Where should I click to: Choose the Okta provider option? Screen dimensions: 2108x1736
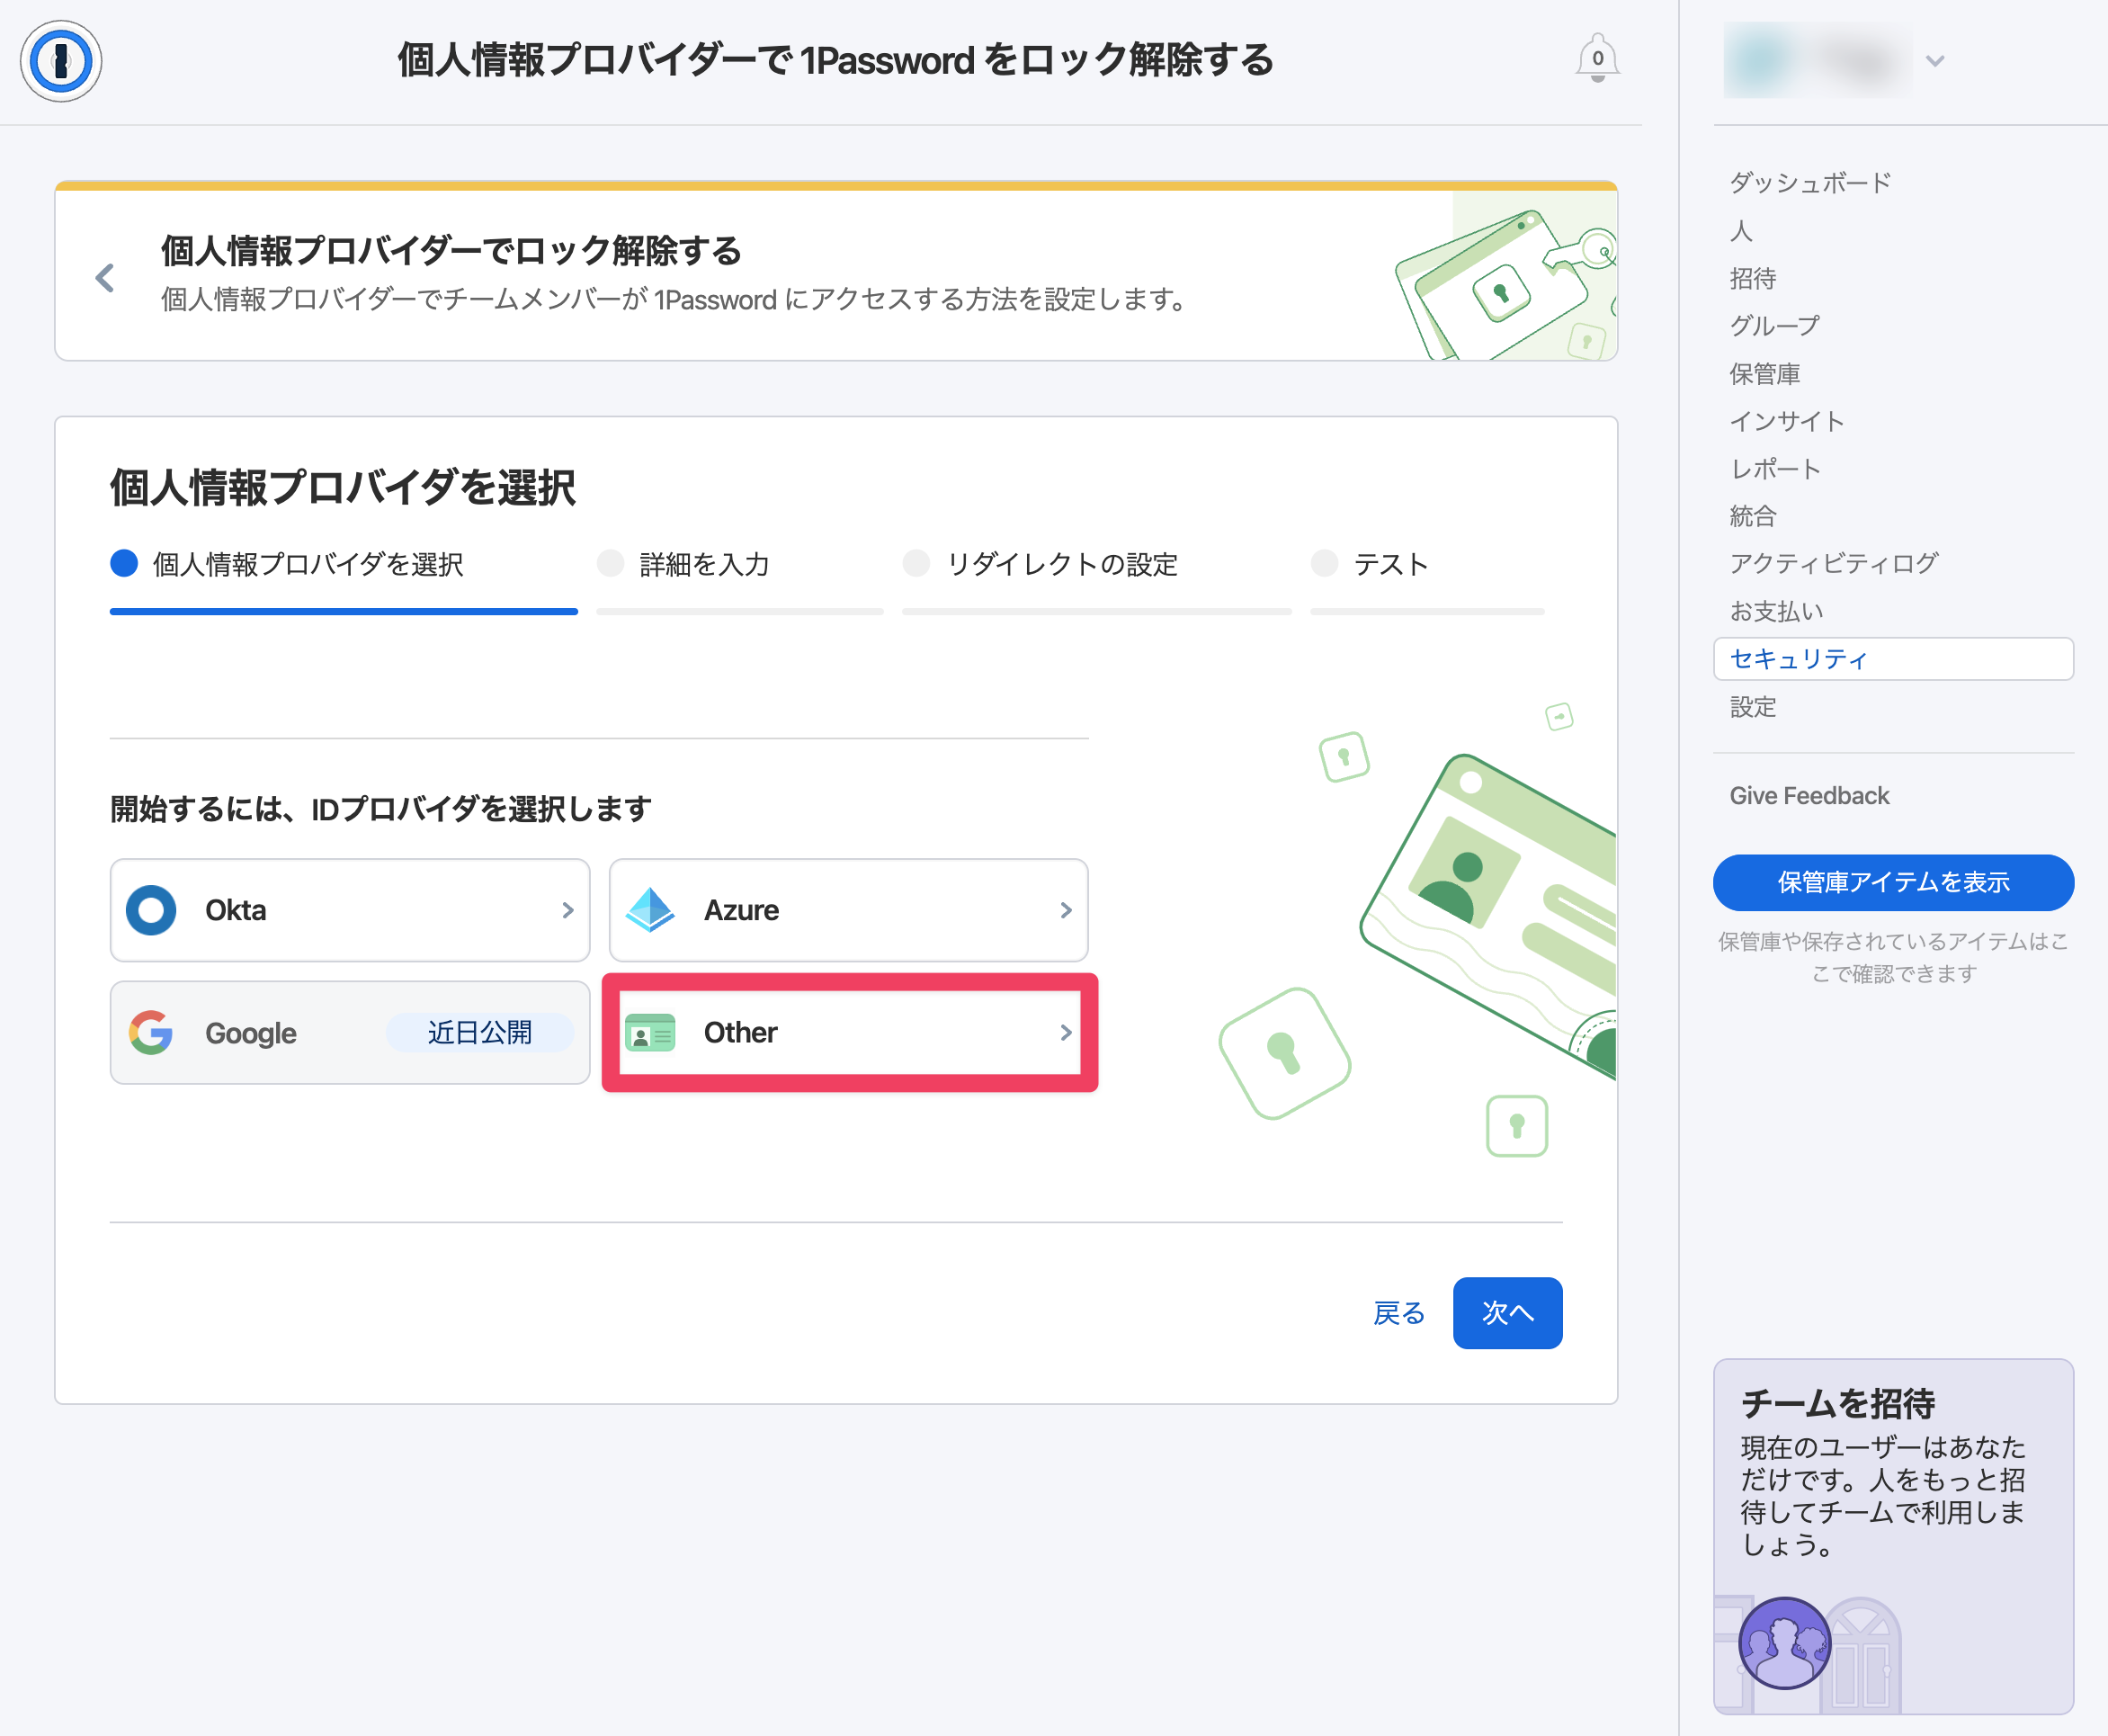350,910
